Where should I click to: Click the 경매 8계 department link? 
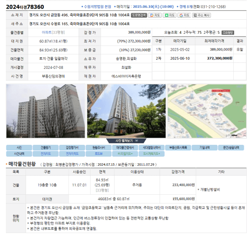click(x=186, y=7)
